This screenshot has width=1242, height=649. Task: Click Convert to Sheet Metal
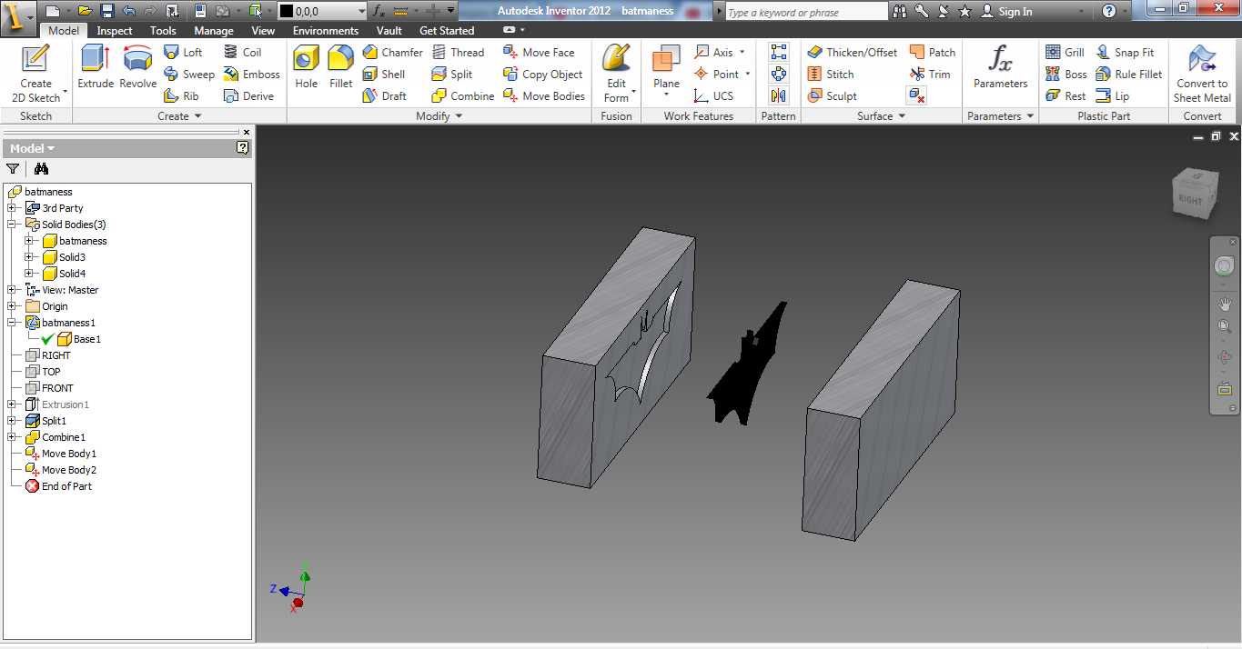1202,73
